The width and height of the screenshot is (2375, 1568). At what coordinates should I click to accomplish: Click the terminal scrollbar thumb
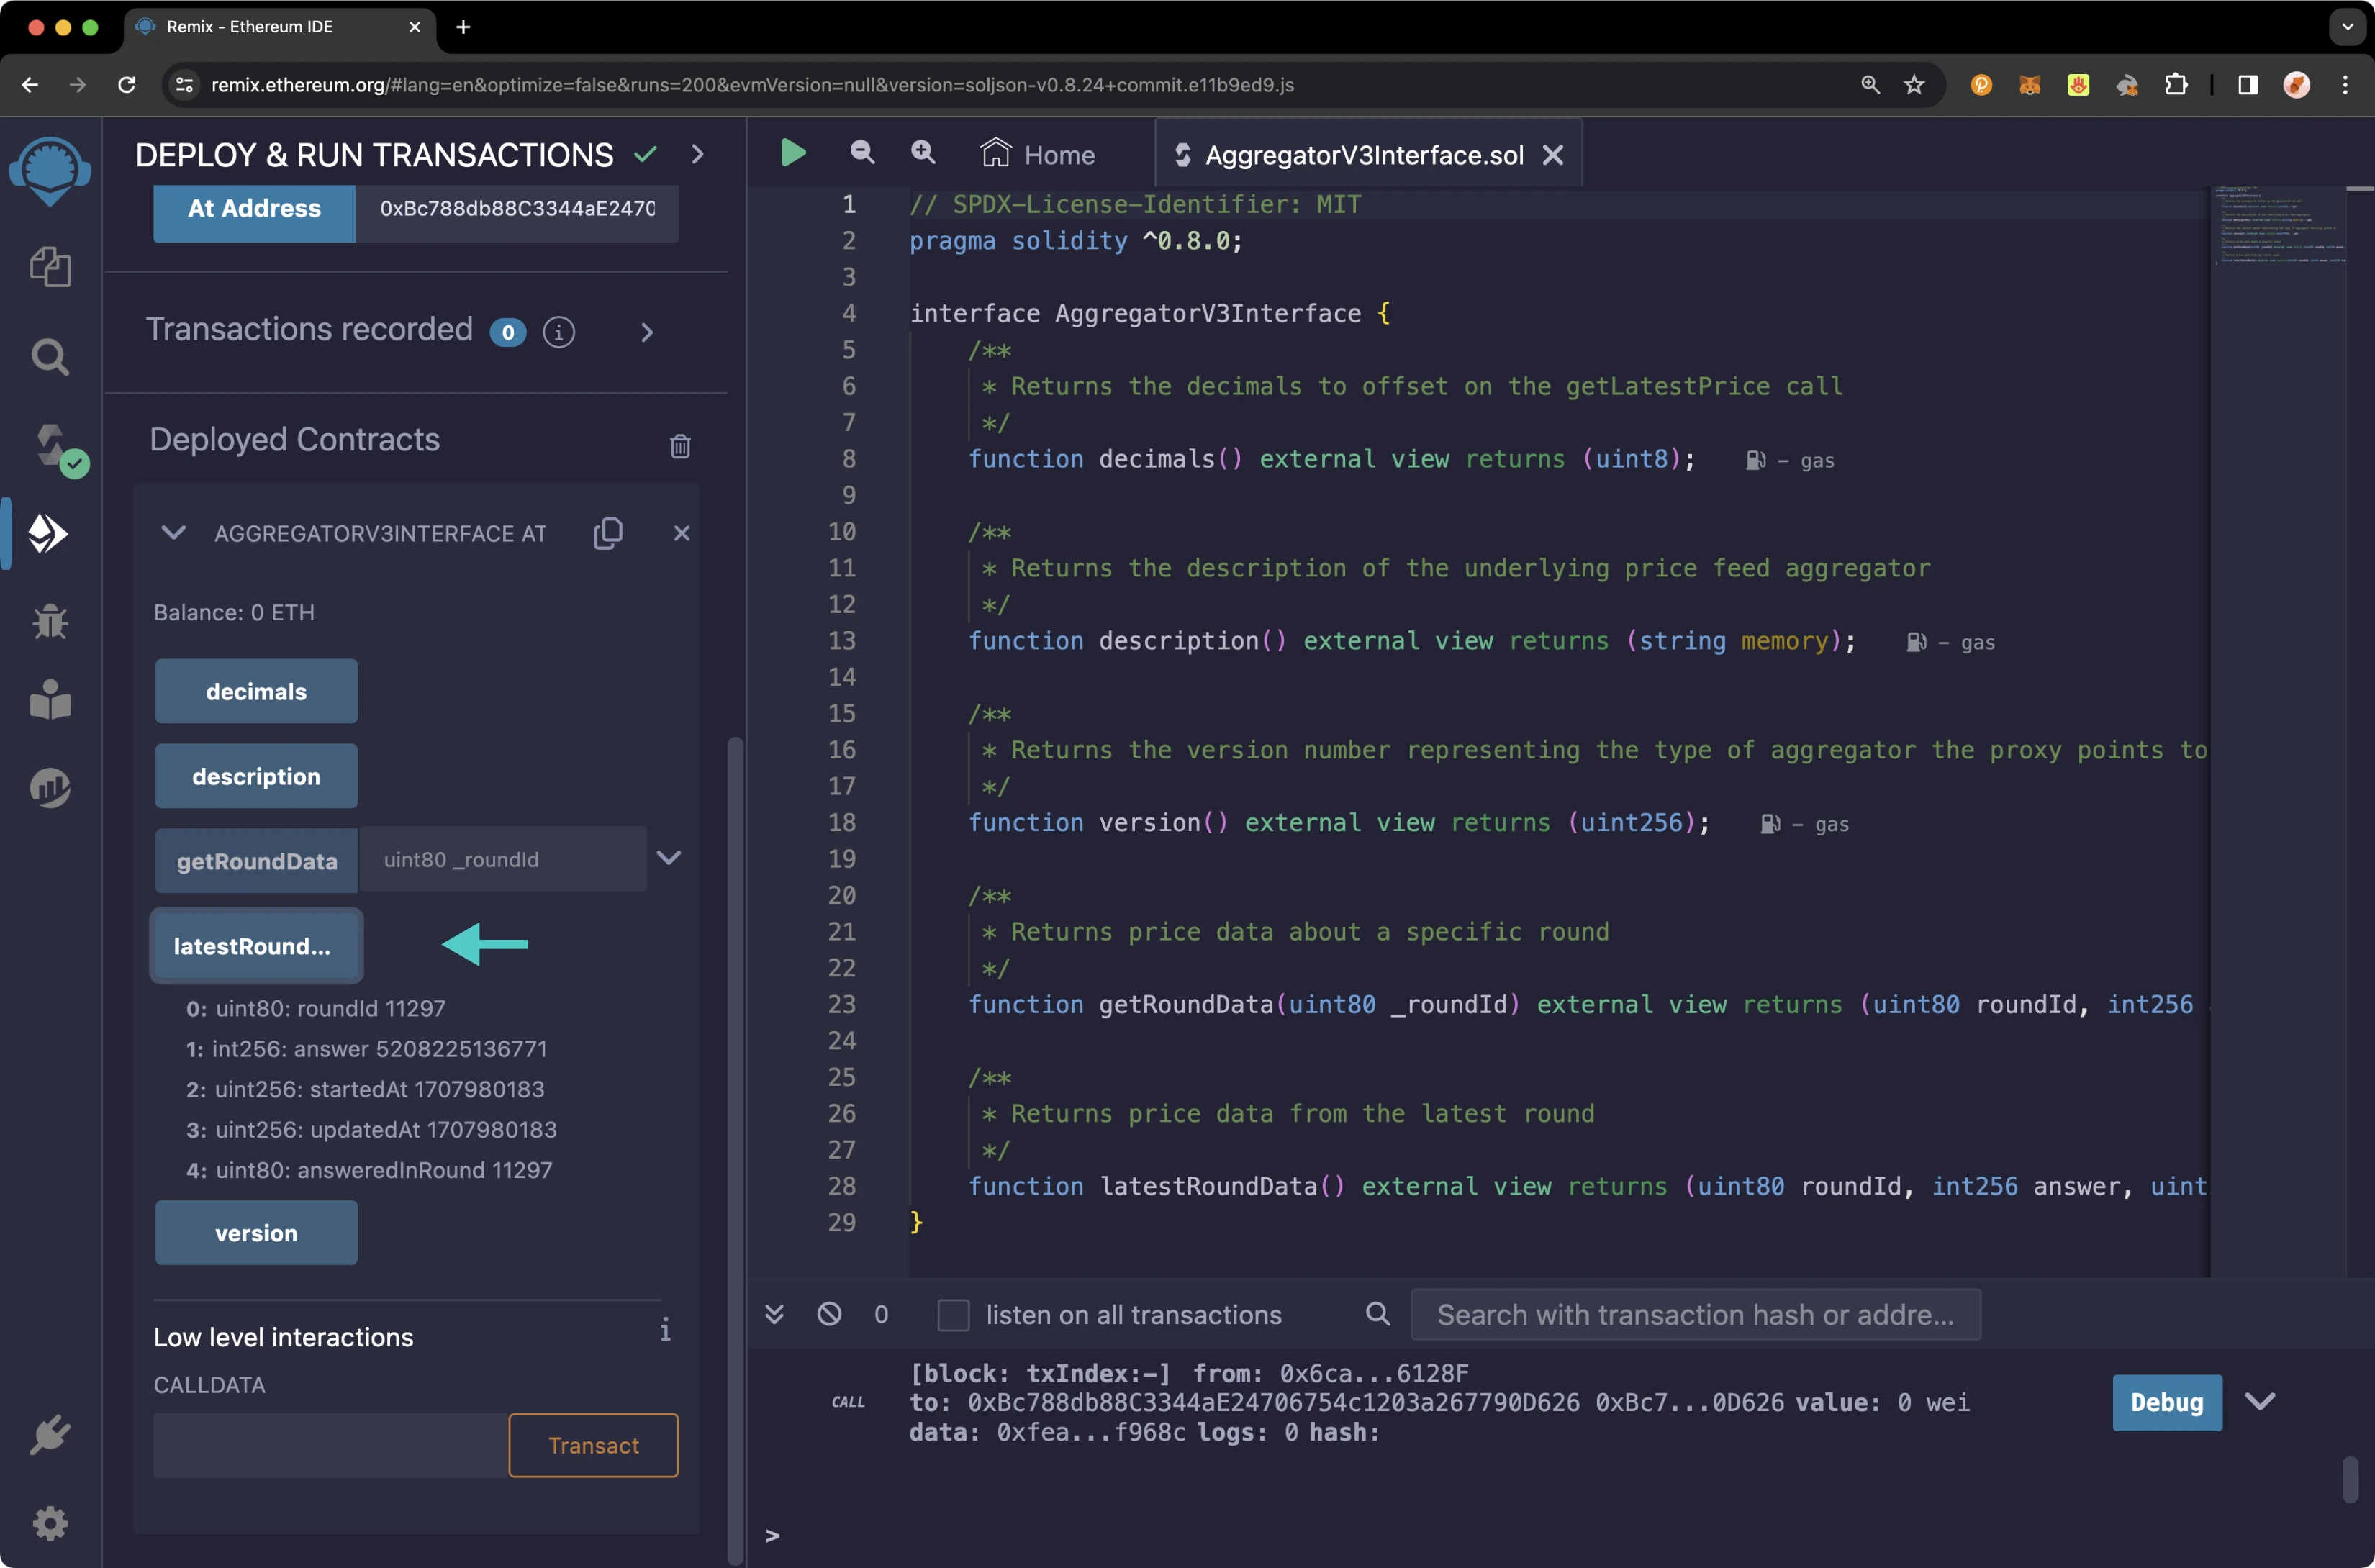[x=2350, y=1478]
